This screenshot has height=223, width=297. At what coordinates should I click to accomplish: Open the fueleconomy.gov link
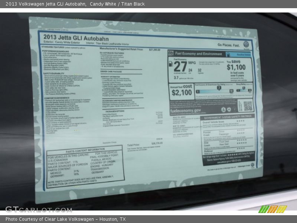[185, 110]
